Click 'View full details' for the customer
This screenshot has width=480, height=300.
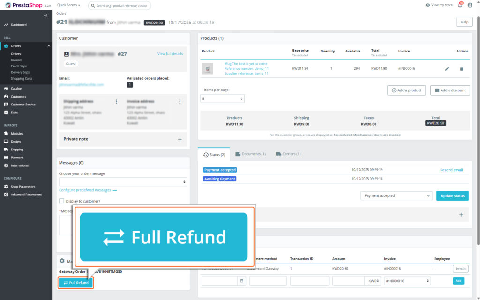pos(171,53)
